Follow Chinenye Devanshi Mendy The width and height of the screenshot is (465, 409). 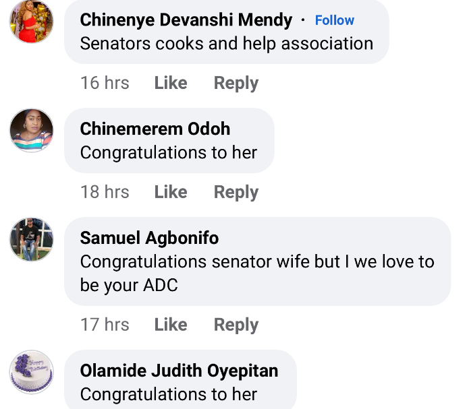[x=335, y=20]
